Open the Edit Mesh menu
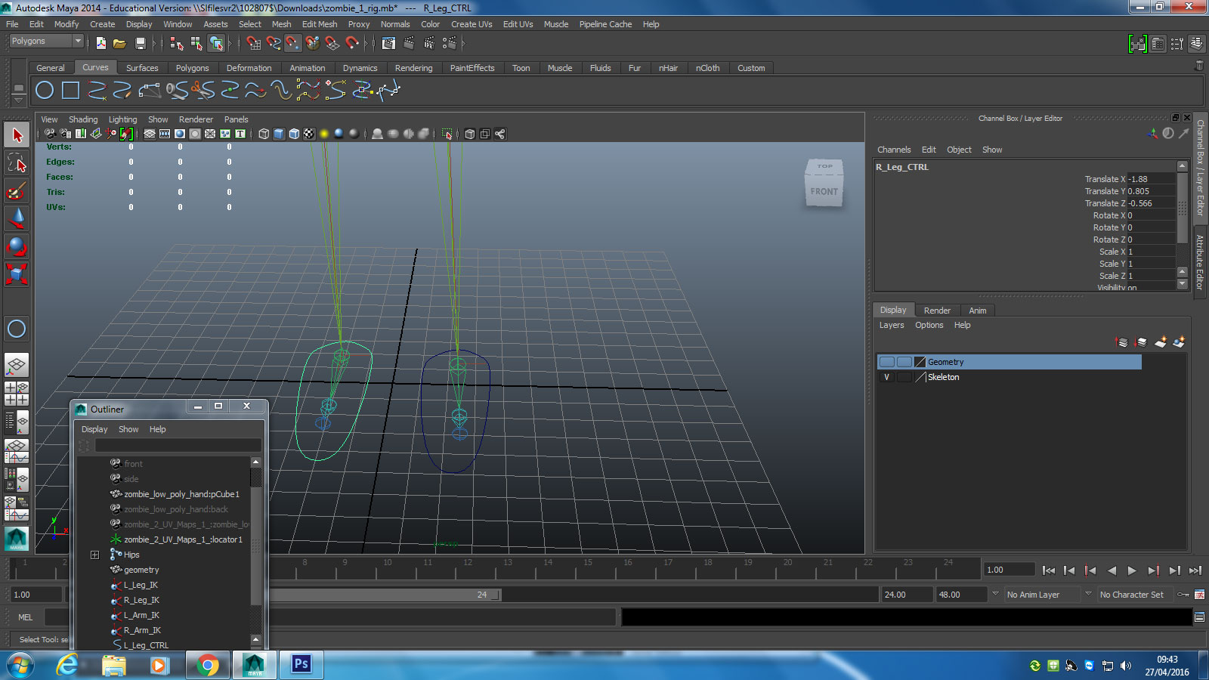 click(x=320, y=24)
